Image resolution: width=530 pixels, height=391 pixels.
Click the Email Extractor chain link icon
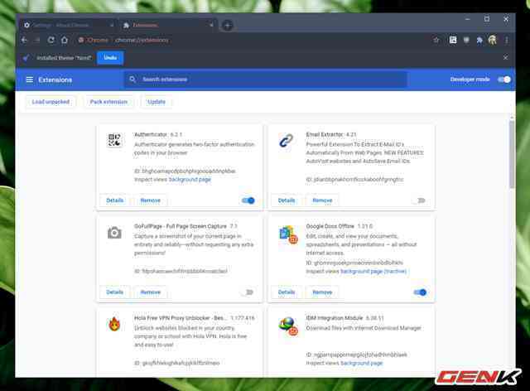tap(286, 140)
